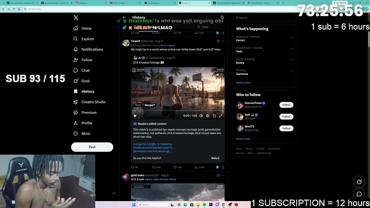Repost Yami's post with 539 reposts
This screenshot has width=370, height=208.
click(x=156, y=167)
